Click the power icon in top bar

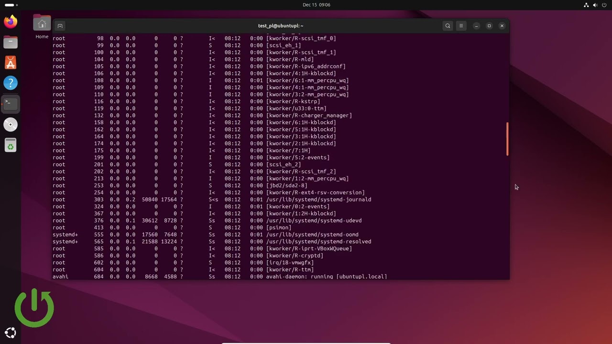tap(604, 5)
